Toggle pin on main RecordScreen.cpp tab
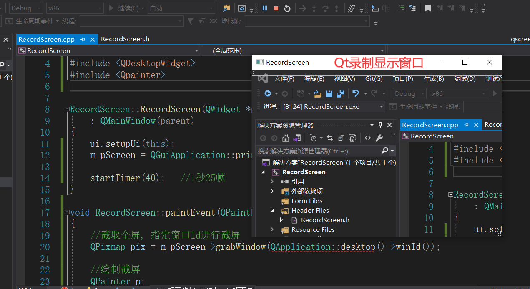 (x=83, y=39)
